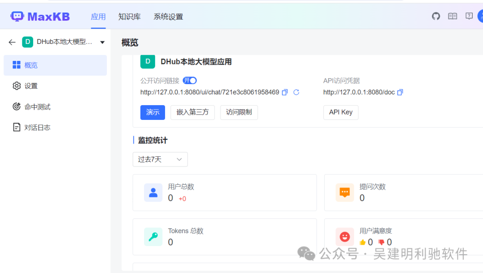Image resolution: width=483 pixels, height=273 pixels.
Task: Click the user satisfaction smiley icon
Action: click(345, 237)
